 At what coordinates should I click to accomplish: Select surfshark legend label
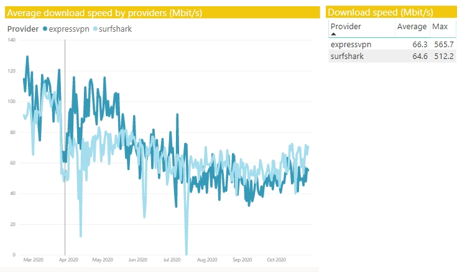(115, 29)
